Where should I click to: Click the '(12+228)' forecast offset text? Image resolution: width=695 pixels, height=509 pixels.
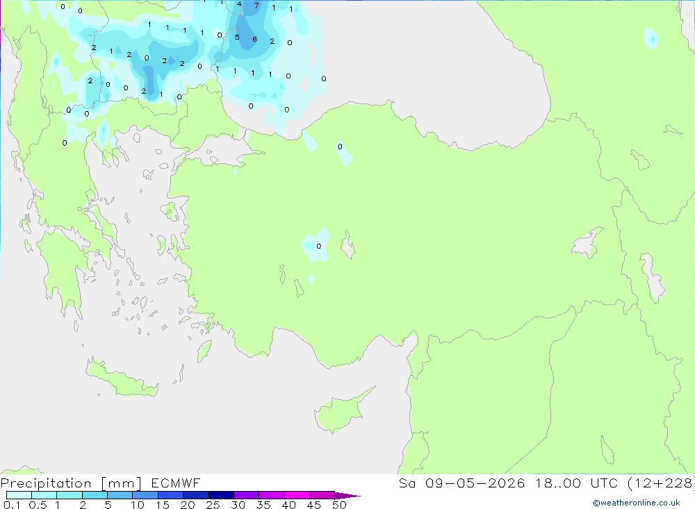point(661,483)
